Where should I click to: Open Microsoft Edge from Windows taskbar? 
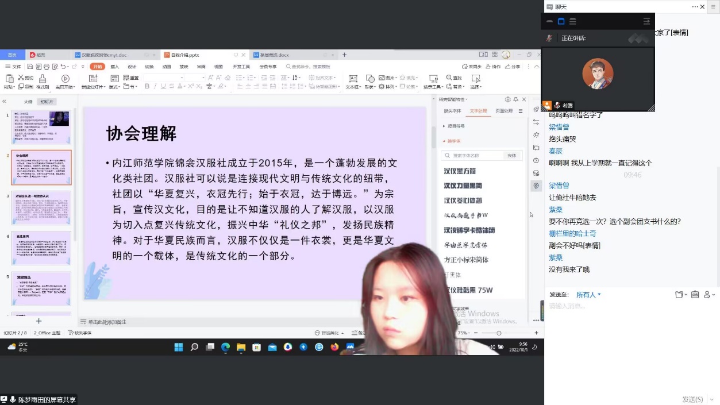(225, 347)
